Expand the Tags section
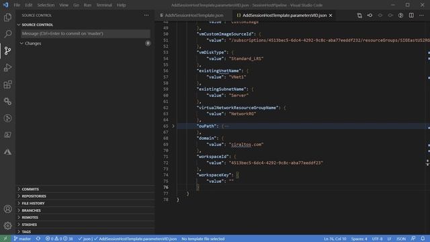The image size is (430, 242). 85,231
